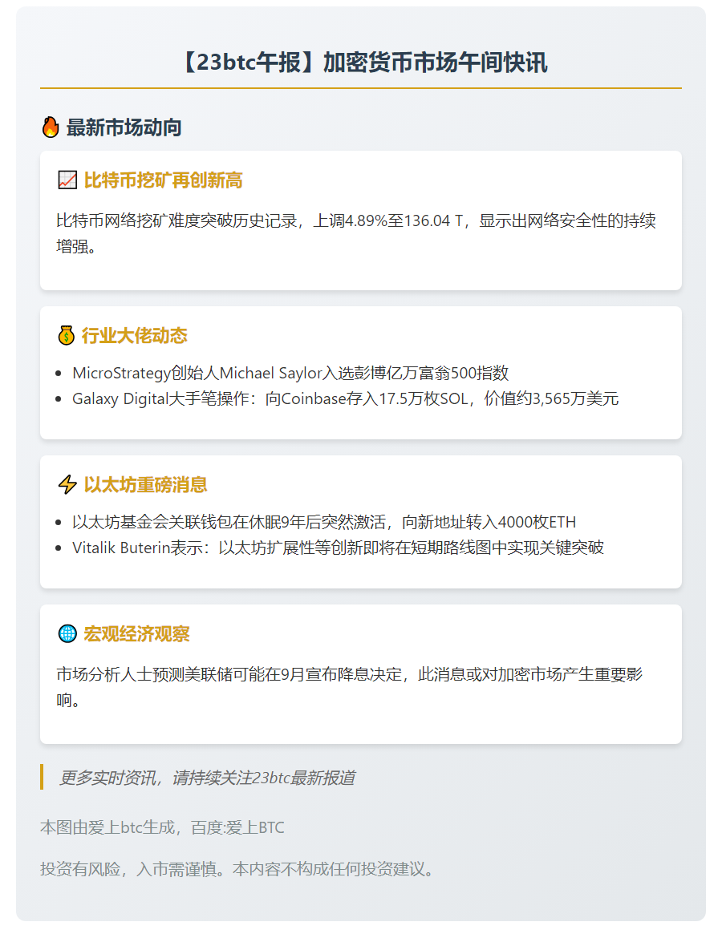Click the 投资有风险 disclaimer text

[239, 869]
